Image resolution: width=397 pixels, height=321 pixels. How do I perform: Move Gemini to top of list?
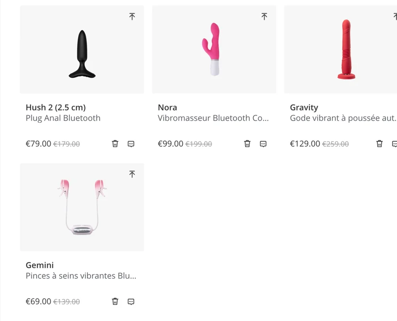click(132, 174)
